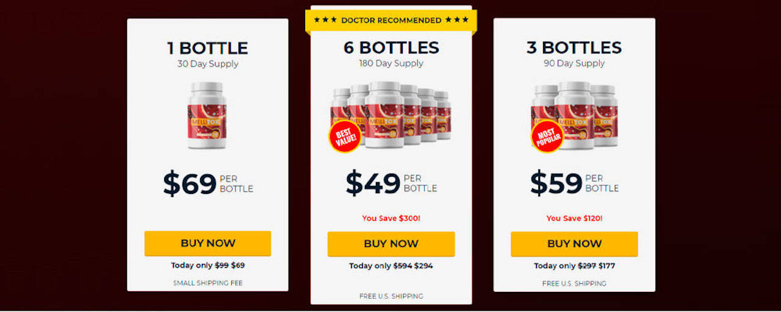Click the 1 BOTTLE heading
The width and height of the screenshot is (781, 312).
click(207, 48)
